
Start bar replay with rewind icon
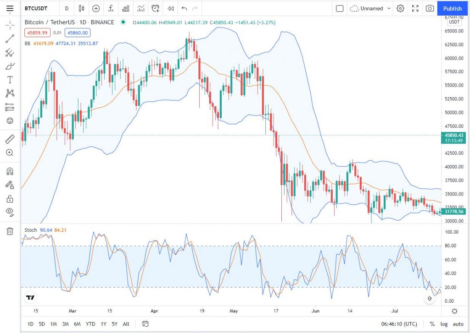[x=171, y=8]
